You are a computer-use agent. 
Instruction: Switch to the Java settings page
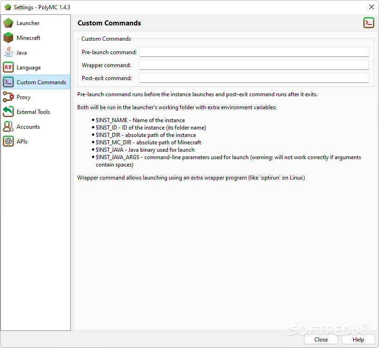pos(36,52)
